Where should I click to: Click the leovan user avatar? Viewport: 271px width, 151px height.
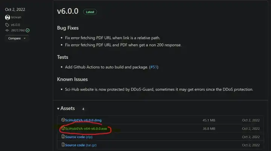[x=8, y=18]
